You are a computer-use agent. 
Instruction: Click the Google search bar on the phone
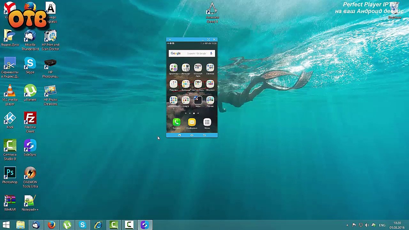click(x=192, y=53)
